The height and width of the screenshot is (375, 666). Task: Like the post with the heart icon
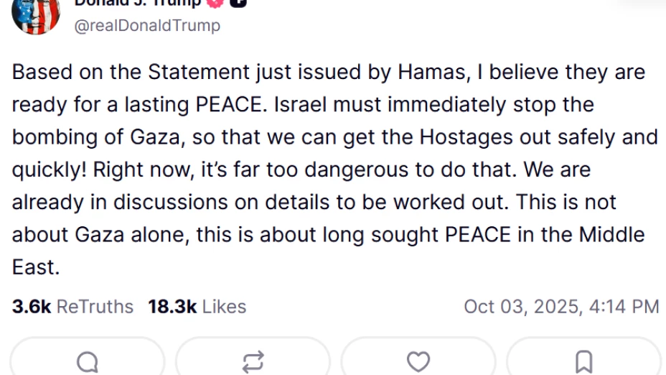point(418,361)
